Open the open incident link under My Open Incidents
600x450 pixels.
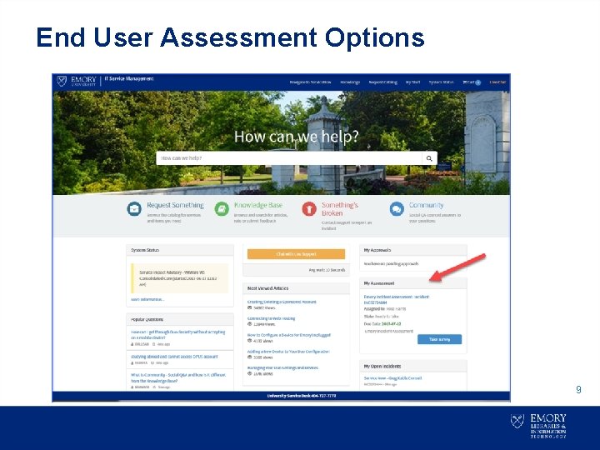tap(392, 378)
